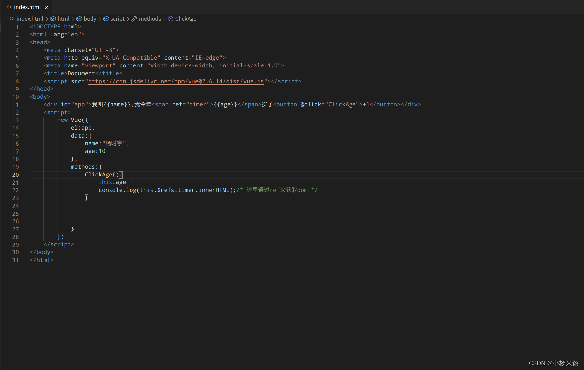The height and width of the screenshot is (370, 584).
Task: Place cursor inside the ClickAge method body
Action: pyautogui.click(x=116, y=182)
